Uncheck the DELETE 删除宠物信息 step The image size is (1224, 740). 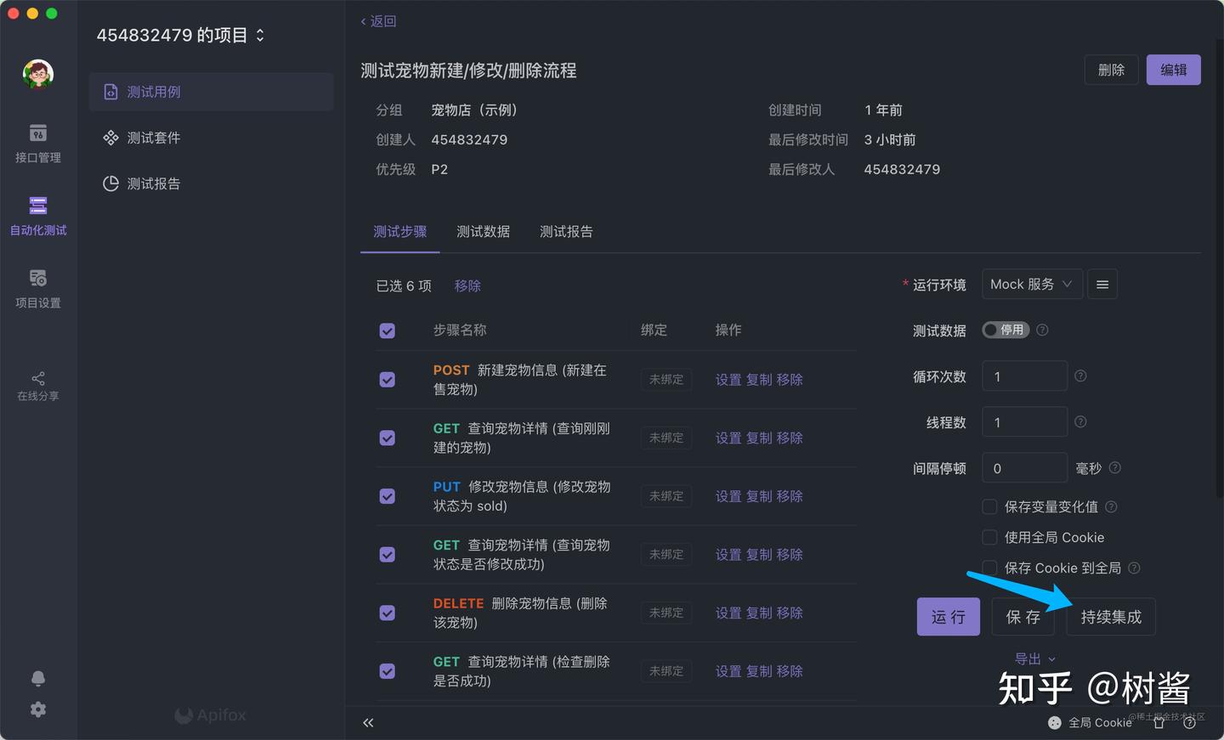pyautogui.click(x=387, y=613)
